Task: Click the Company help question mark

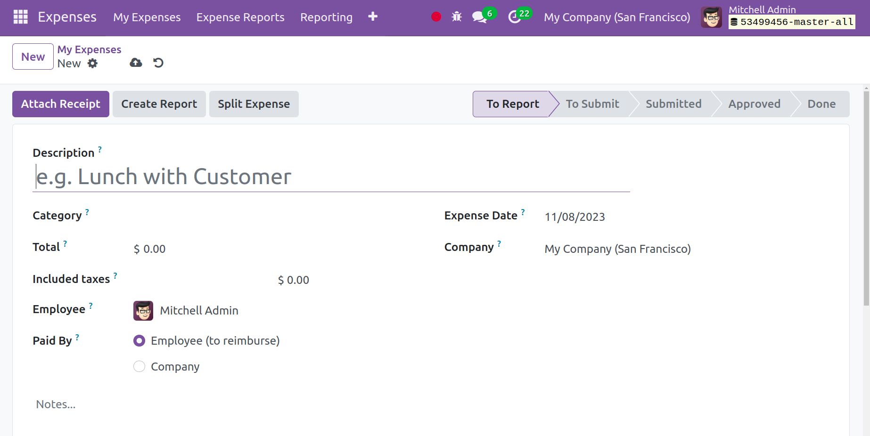Action: (x=499, y=243)
